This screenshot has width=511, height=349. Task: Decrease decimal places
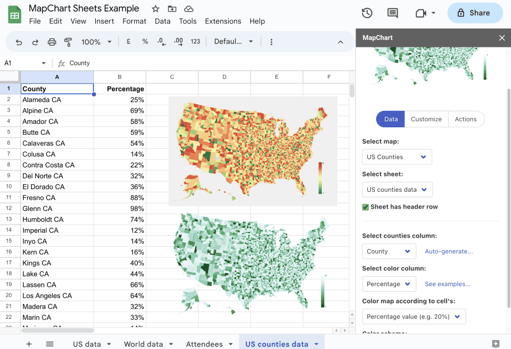point(161,41)
